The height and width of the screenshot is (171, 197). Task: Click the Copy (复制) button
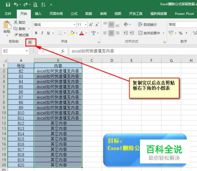click(x=20, y=29)
